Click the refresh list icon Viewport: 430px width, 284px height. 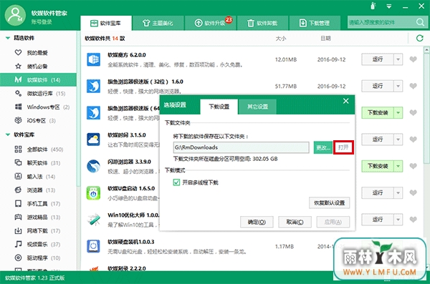pyautogui.click(x=419, y=38)
